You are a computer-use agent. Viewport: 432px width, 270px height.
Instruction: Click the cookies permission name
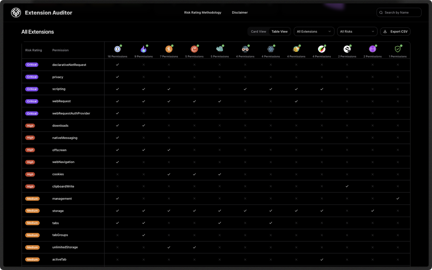coord(58,174)
